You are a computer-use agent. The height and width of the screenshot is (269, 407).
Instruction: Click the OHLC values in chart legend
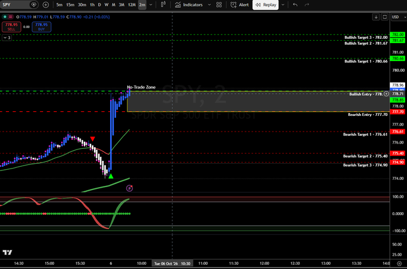[x=63, y=17]
